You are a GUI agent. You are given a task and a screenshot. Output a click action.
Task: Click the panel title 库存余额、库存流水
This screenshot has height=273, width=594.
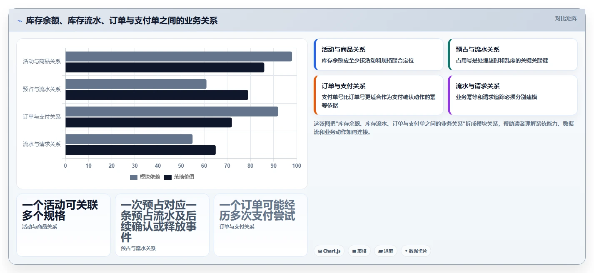tap(122, 21)
